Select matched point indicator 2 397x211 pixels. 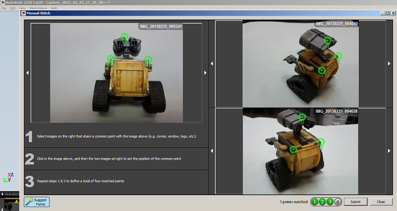[322, 202]
